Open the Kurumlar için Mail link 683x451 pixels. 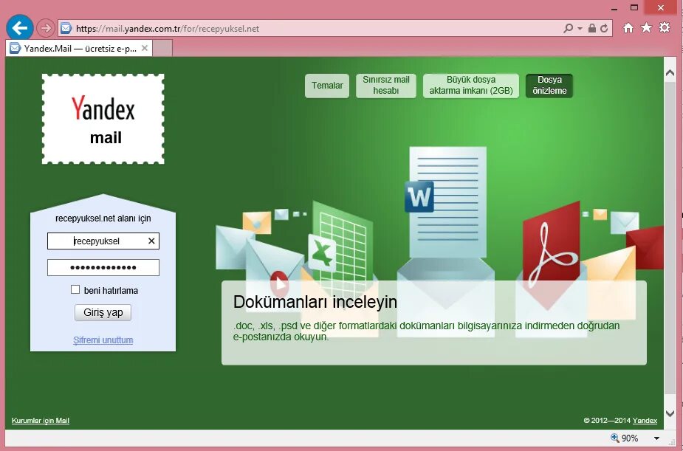click(x=41, y=421)
